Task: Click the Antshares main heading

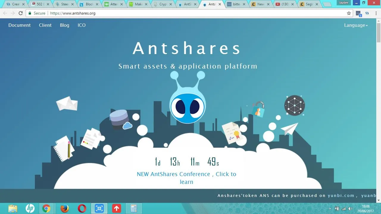Action: 187,48
